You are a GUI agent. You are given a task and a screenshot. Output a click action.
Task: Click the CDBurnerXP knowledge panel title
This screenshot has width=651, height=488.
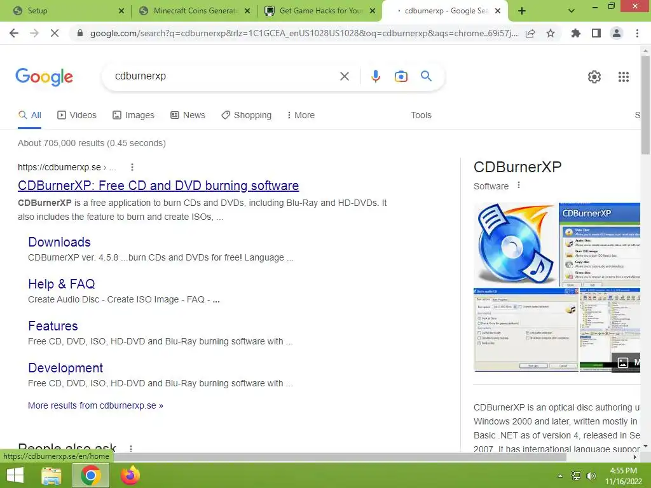[517, 167]
